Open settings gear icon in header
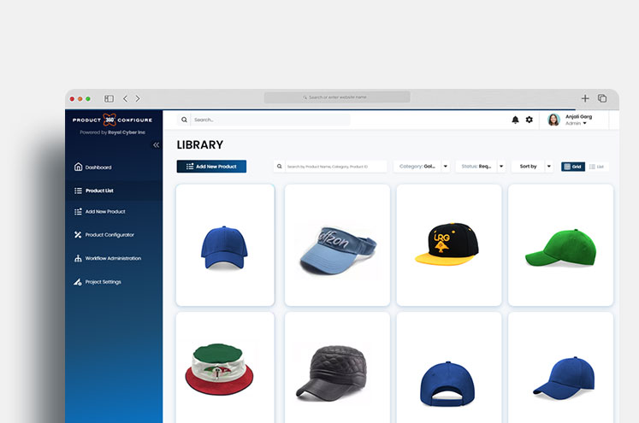Screen dimensions: 639x423 pyautogui.click(x=530, y=120)
